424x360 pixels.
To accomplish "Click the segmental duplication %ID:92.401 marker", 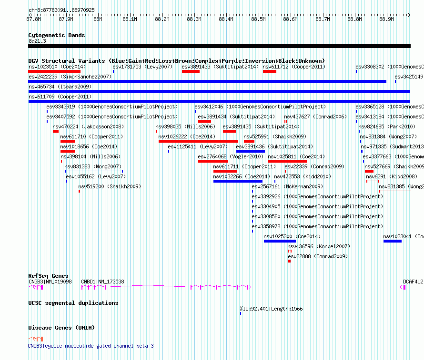I will point(241,313).
